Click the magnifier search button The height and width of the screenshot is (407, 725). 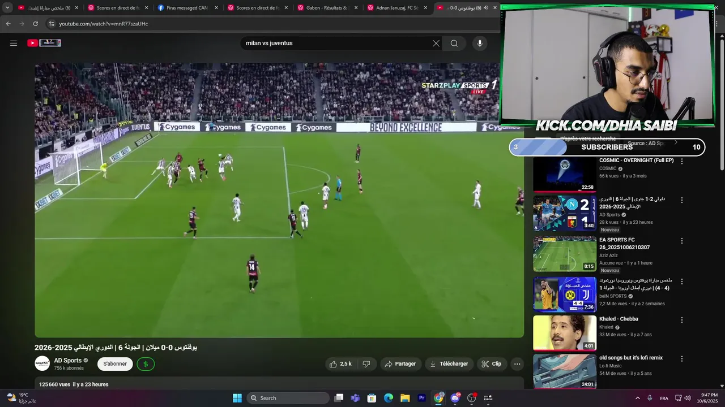coord(454,44)
